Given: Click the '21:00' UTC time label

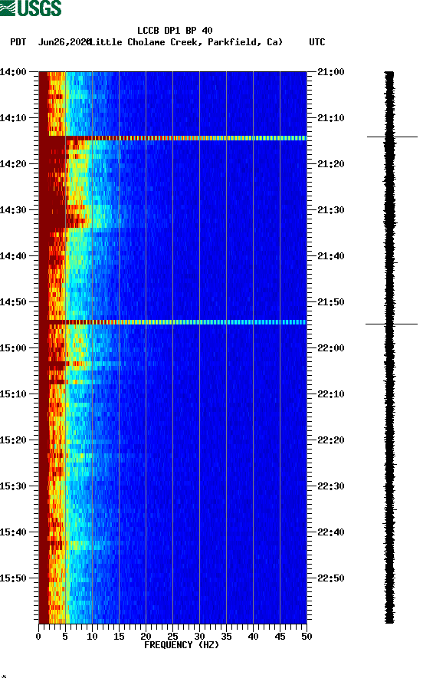Looking at the screenshot, I should [x=331, y=71].
